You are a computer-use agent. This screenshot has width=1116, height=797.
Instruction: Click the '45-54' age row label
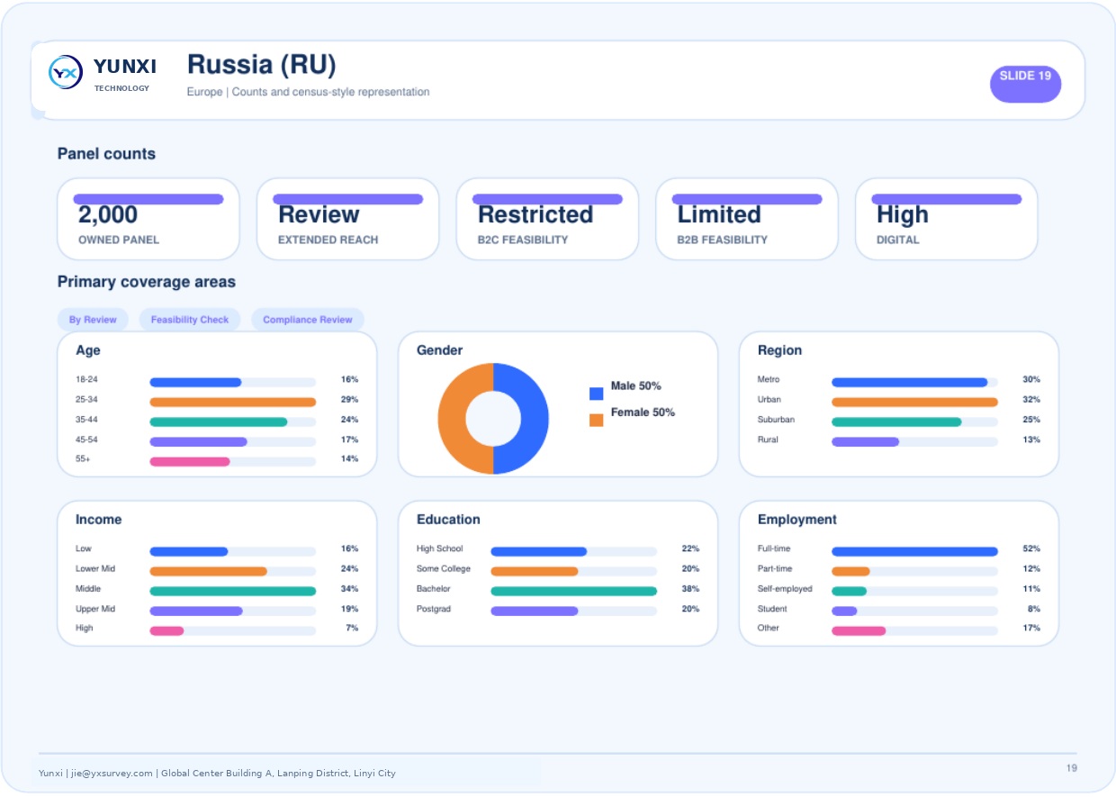87,439
